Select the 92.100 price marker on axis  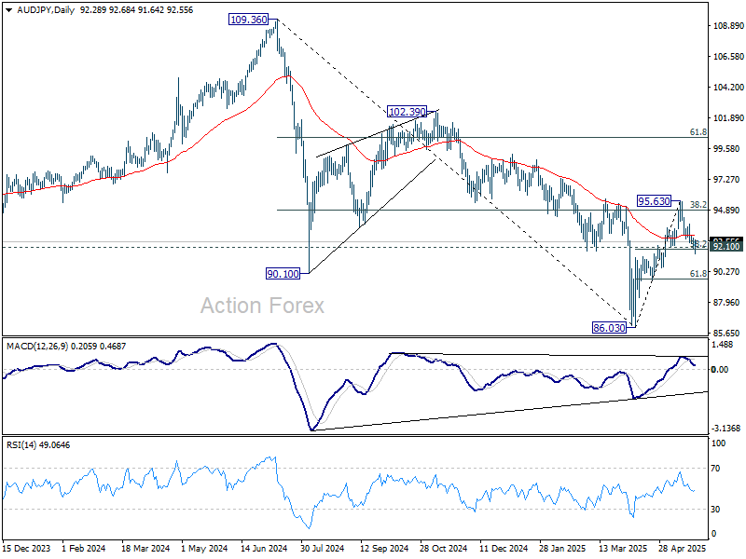click(726, 246)
